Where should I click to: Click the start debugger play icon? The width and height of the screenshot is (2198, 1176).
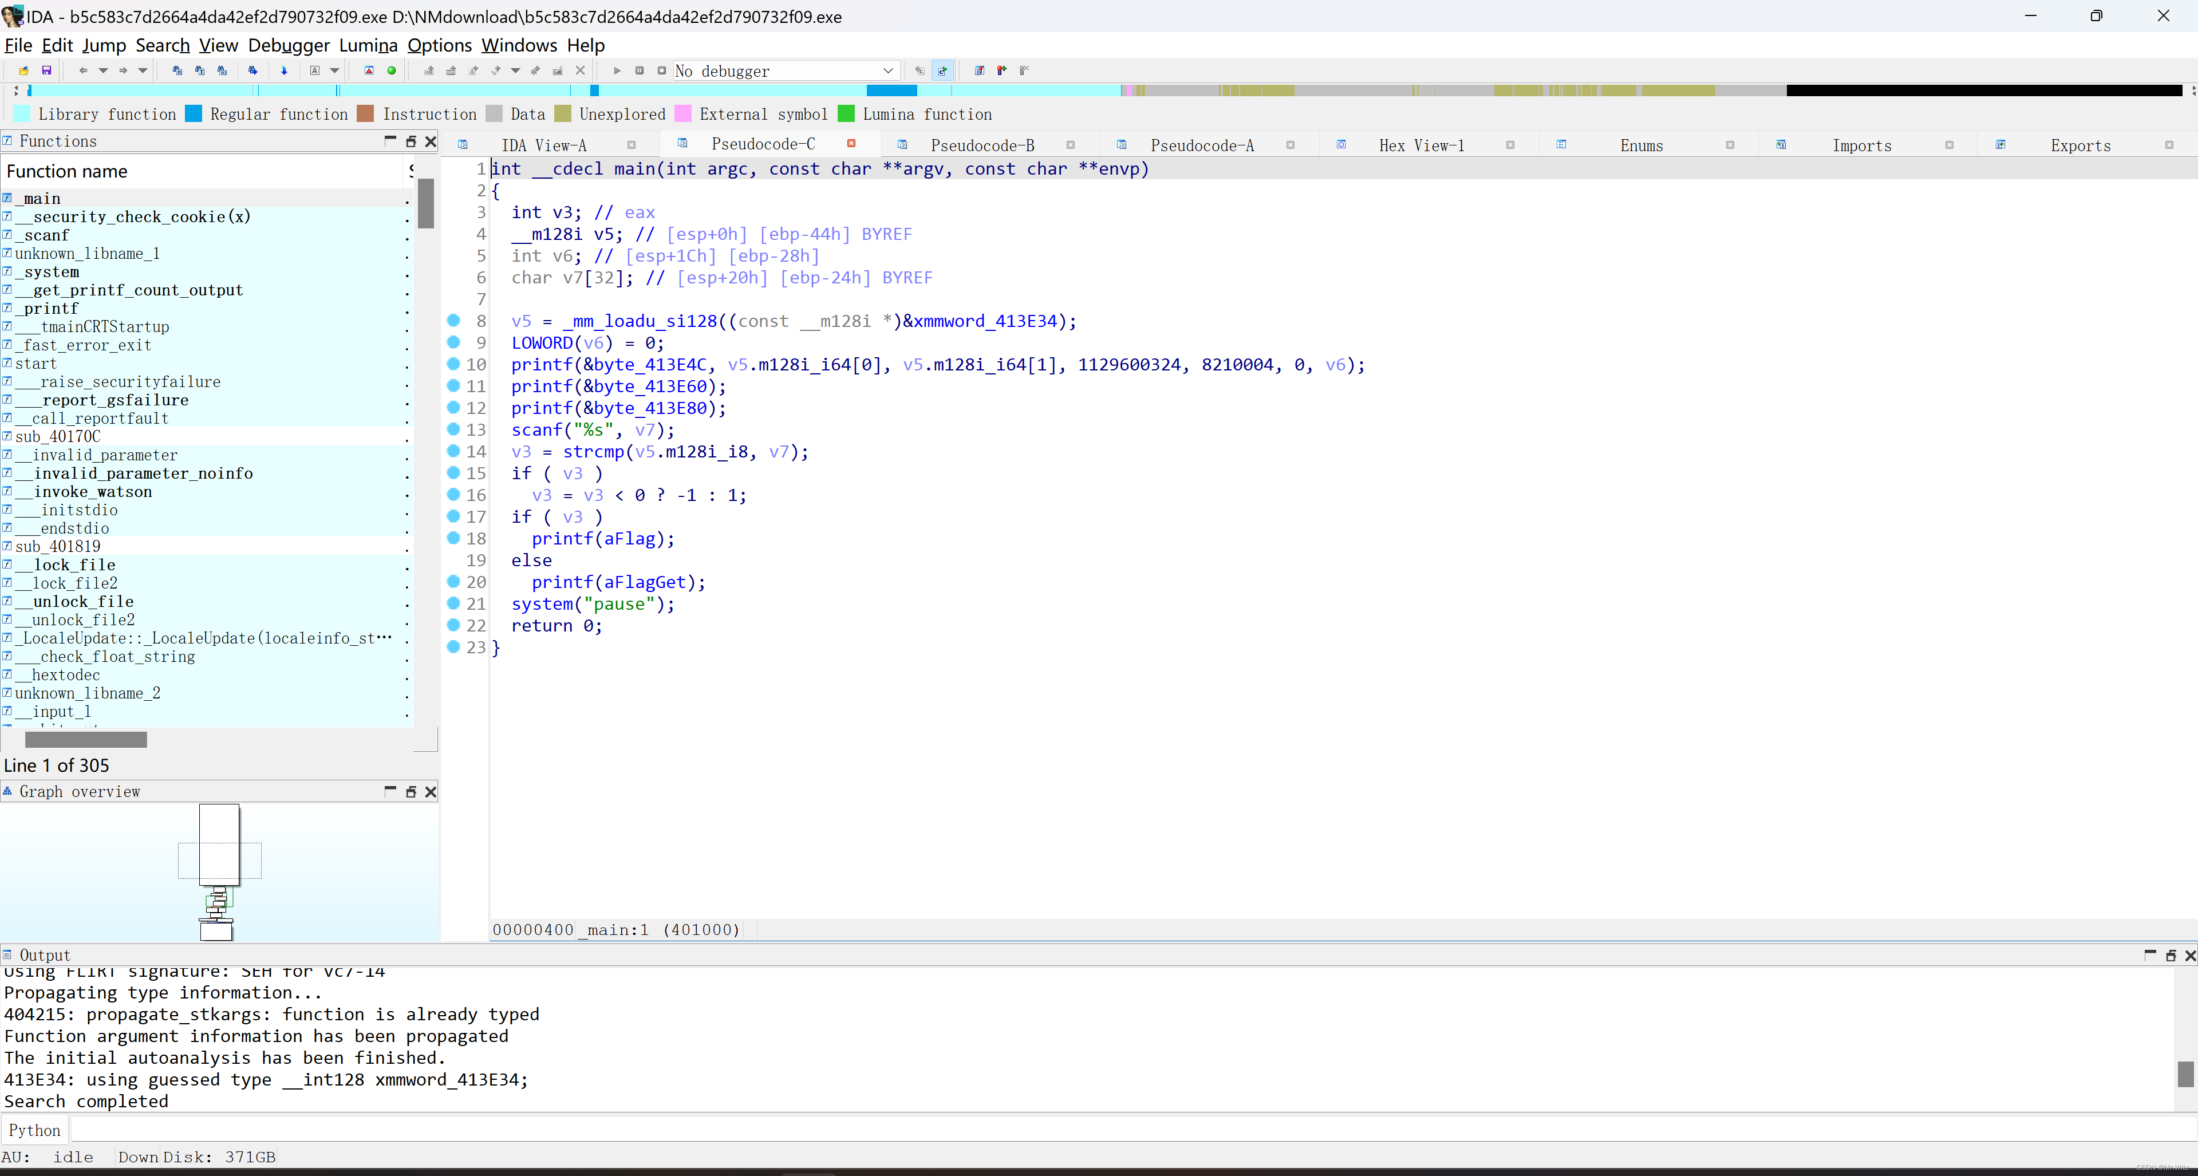tap(617, 71)
